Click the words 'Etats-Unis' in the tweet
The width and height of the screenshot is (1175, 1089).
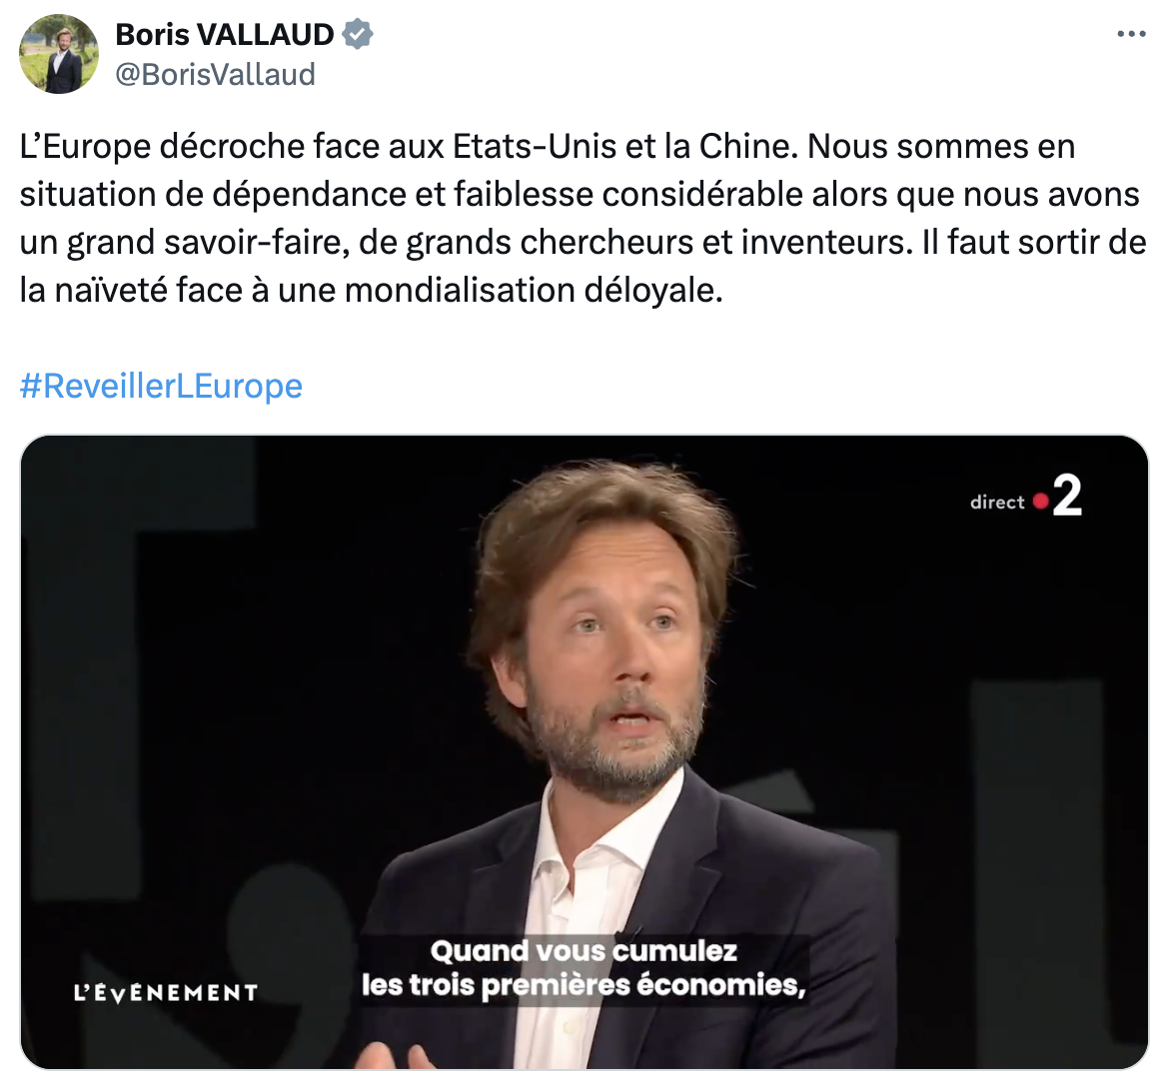click(x=535, y=146)
